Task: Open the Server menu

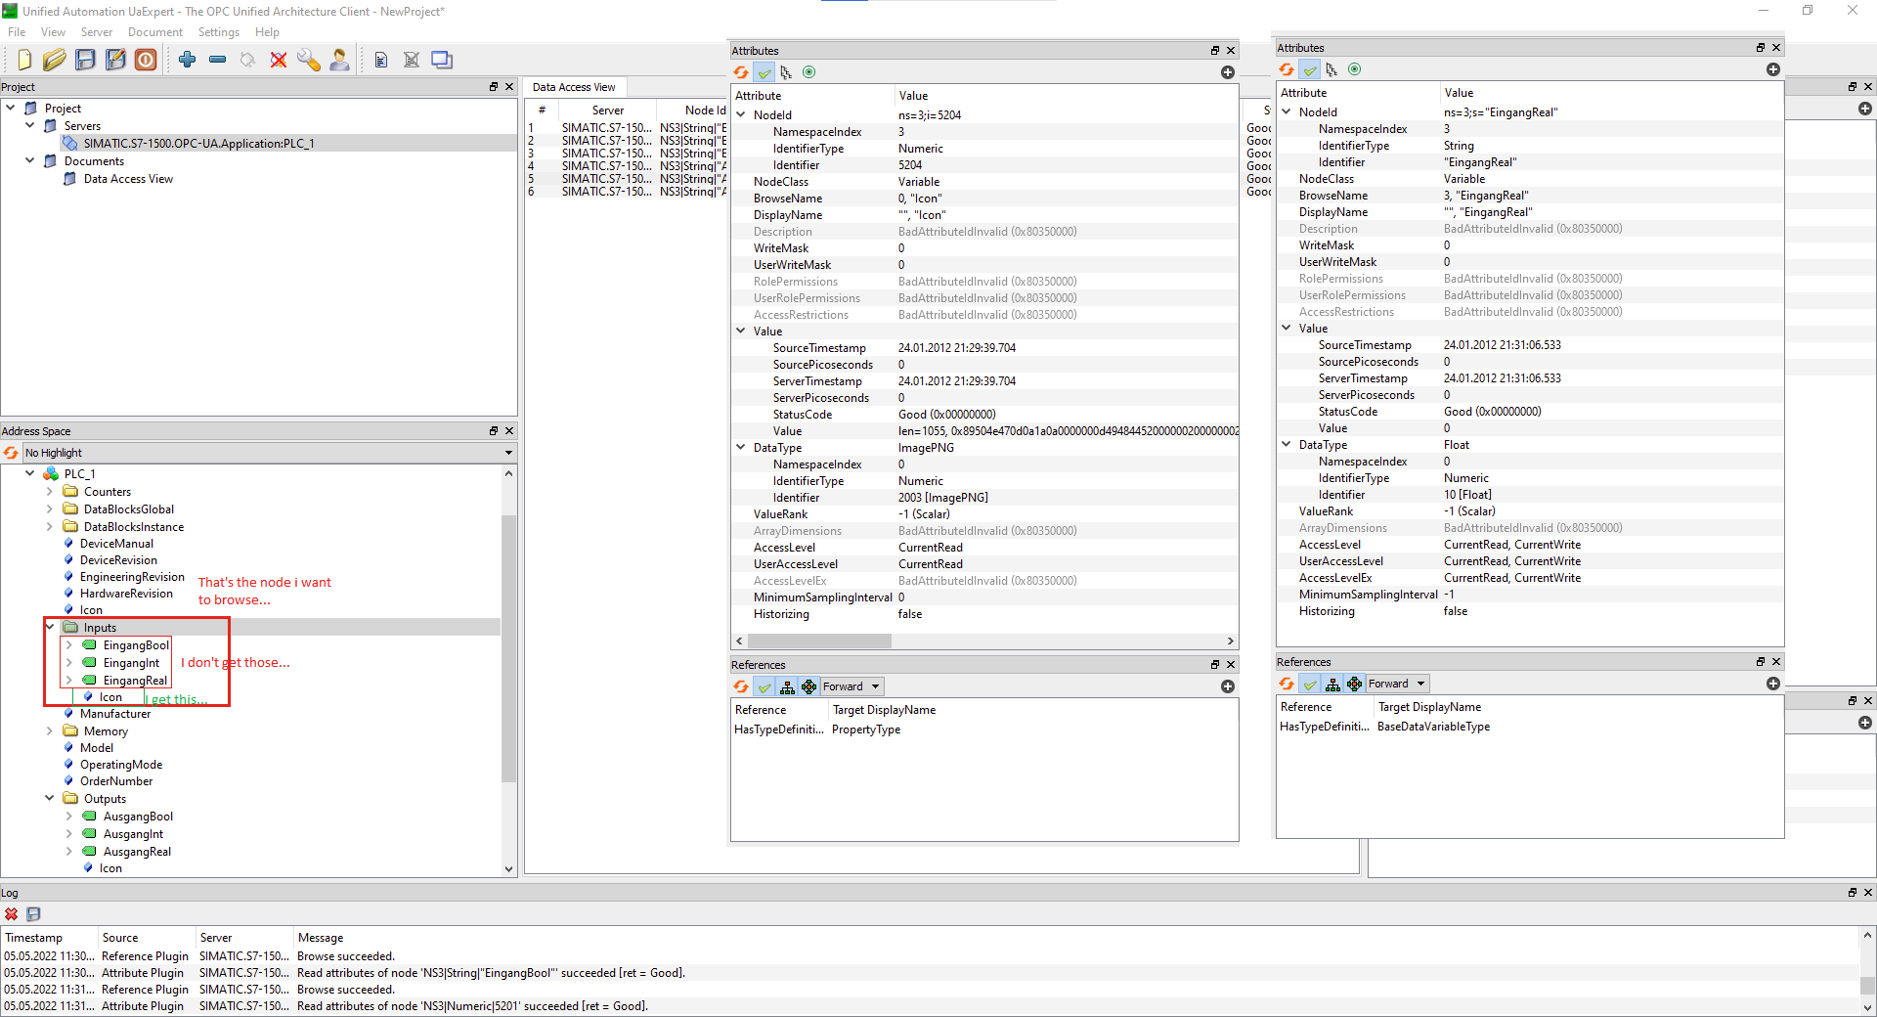Action: (x=96, y=32)
